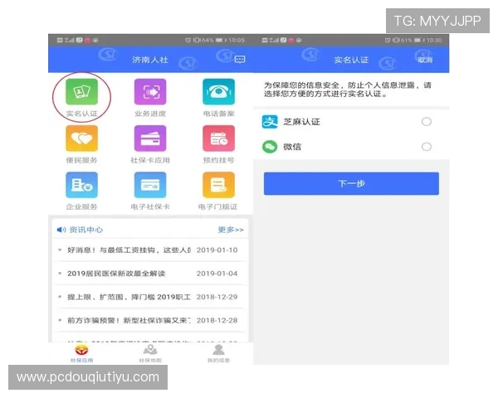
Task: Open 预约挂号 calendar icon
Action: 218,138
